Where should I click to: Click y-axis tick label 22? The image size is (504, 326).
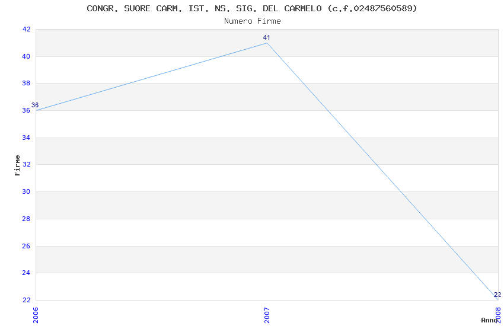pyautogui.click(x=26, y=301)
